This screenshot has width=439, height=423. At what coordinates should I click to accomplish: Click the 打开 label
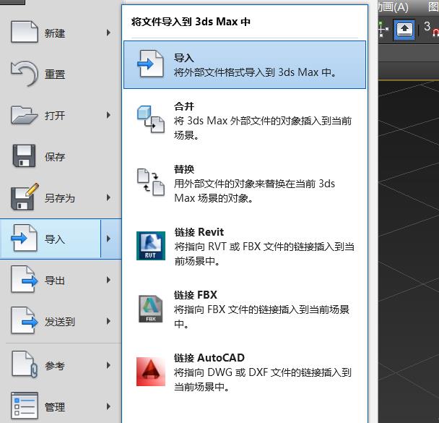click(55, 116)
